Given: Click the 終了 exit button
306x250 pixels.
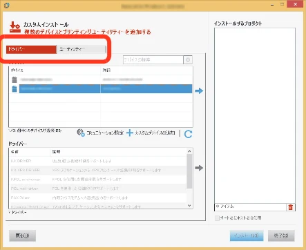Looking at the screenshot, I should pos(281,235).
